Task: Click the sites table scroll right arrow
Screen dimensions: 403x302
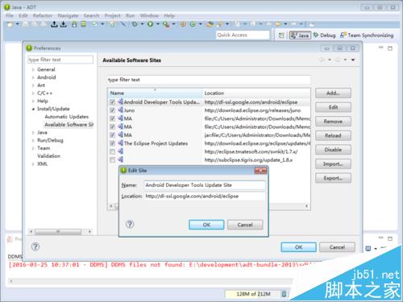Action: coord(307,206)
